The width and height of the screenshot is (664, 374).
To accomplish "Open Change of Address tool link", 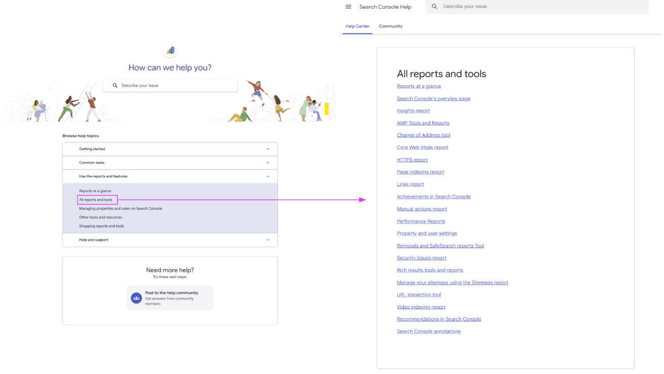I will click(424, 135).
